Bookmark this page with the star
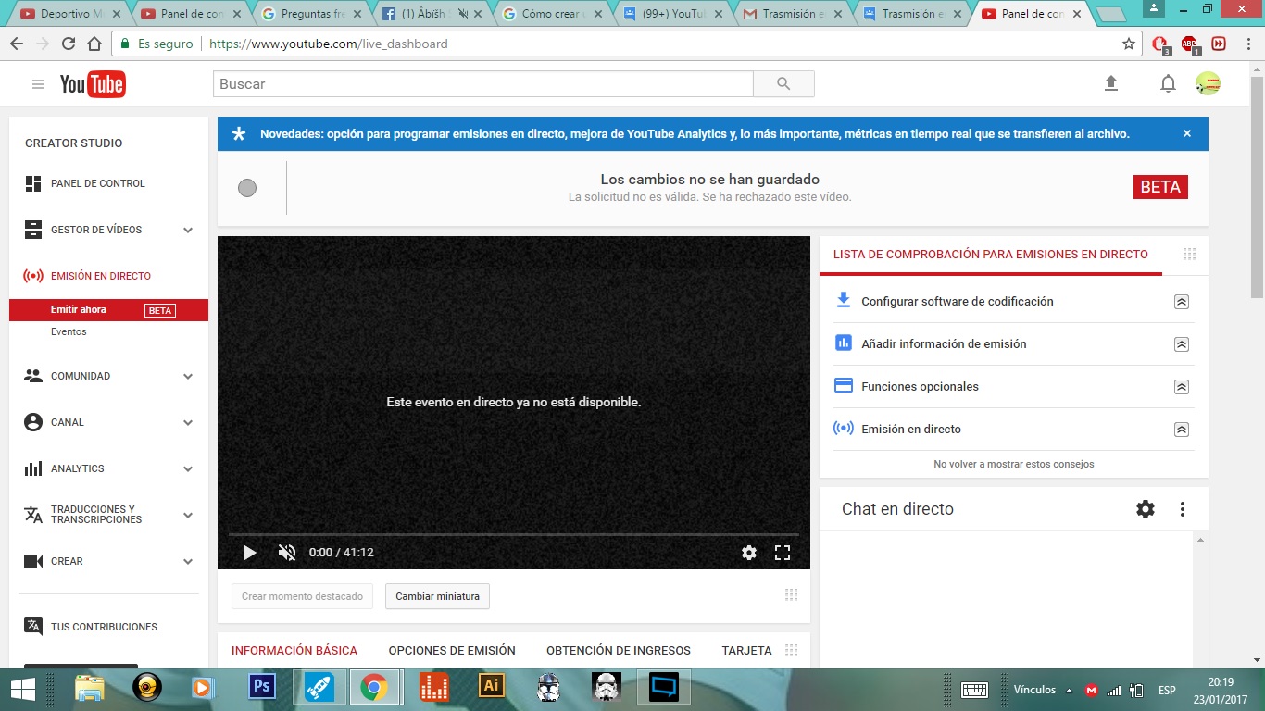The image size is (1265, 711). point(1129,44)
